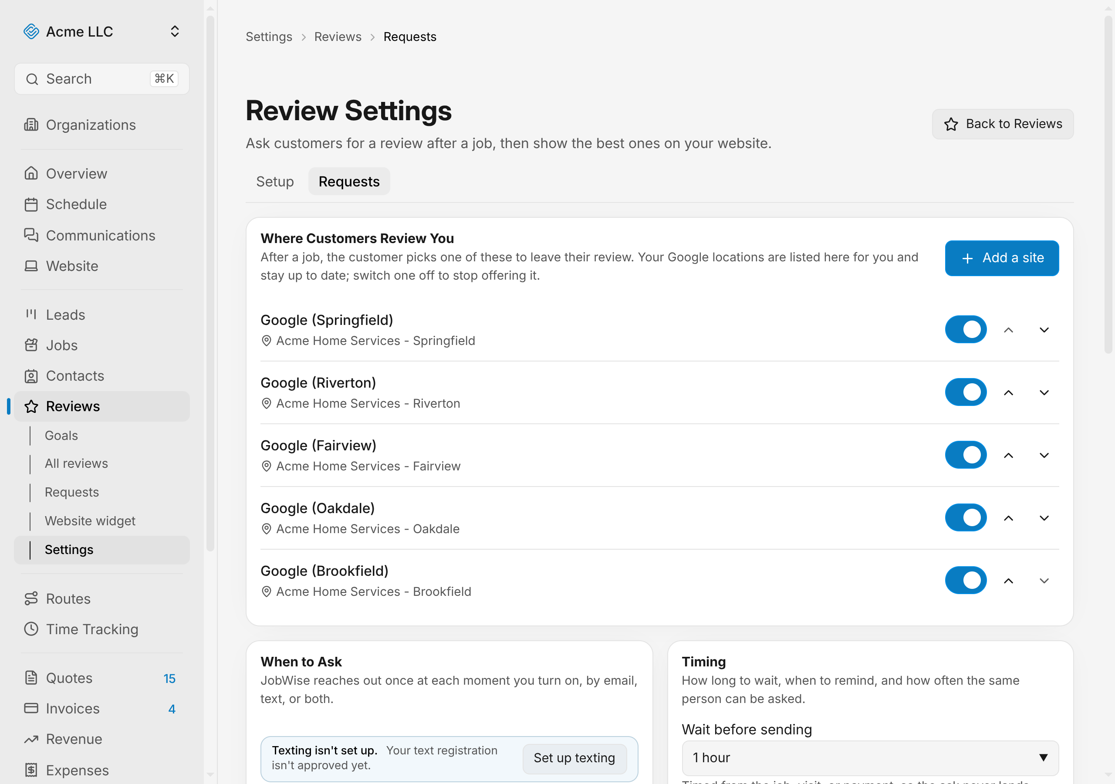Move Google (Brookfield) down with chevron
The height and width of the screenshot is (784, 1115).
[1044, 581]
